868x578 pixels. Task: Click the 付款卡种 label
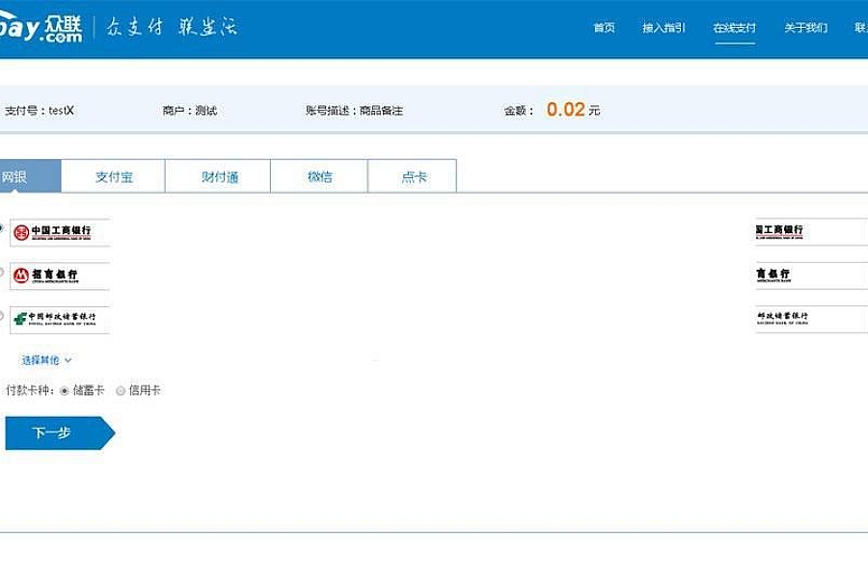(x=29, y=390)
